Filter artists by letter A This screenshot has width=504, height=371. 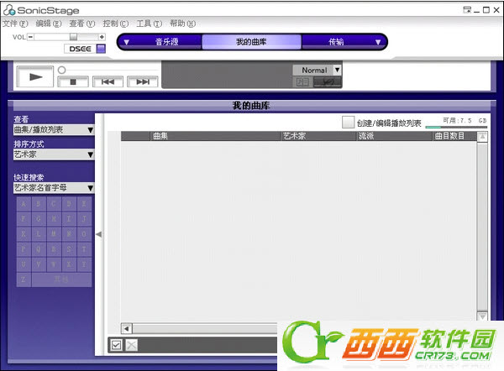pos(24,204)
